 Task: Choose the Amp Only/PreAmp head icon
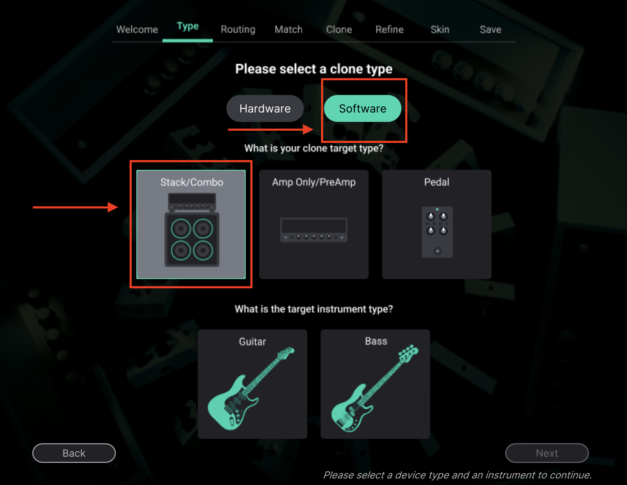[314, 230]
